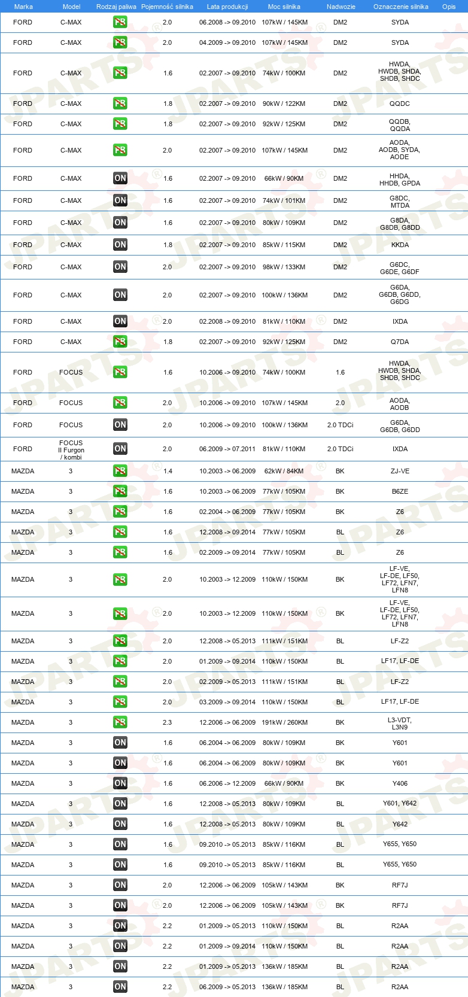Click the 12.2006 -> 06.2009 cell in L3-VDT row
The image size is (468, 997).
[227, 722]
